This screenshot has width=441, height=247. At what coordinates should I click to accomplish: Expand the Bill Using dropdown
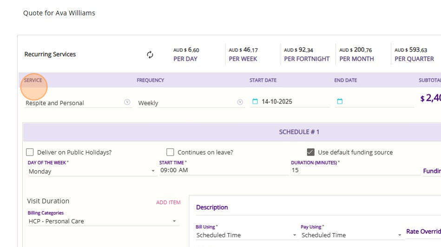coord(294,235)
